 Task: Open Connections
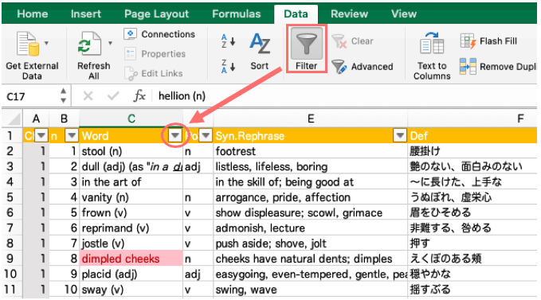pyautogui.click(x=159, y=34)
